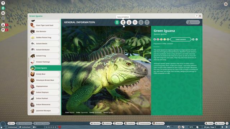Image resolution: width=230 pixels, height=129 pixels.
Task: Select Goliath Beetle entry
Action: [45, 44]
